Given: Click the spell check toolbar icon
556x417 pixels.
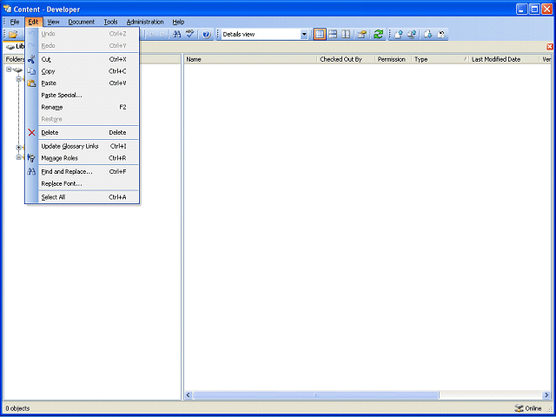Looking at the screenshot, I should click(190, 35).
